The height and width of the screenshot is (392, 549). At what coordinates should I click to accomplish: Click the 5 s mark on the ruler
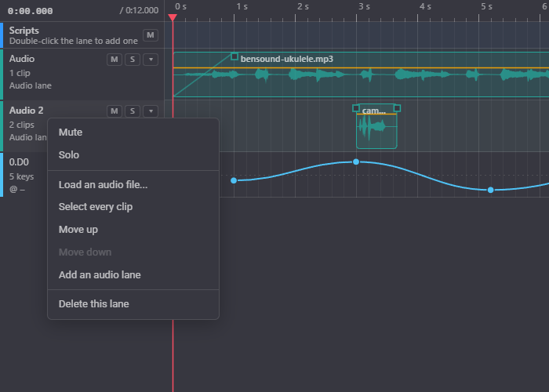pos(486,6)
